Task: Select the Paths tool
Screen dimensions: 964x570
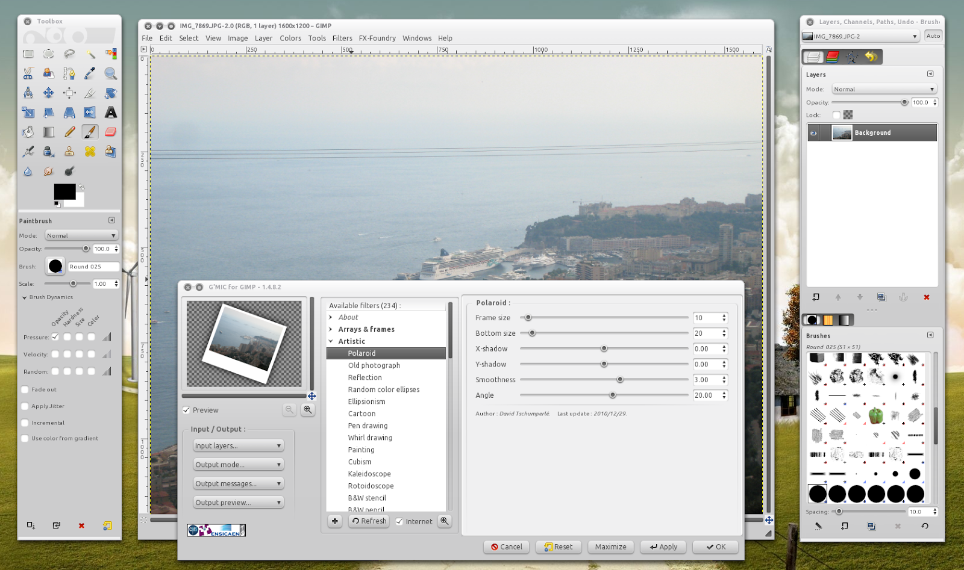Action: coord(69,73)
